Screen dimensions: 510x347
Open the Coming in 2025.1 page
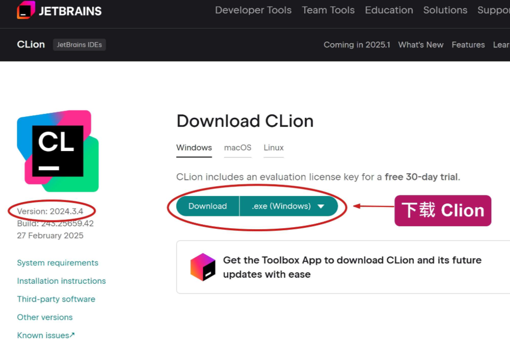(357, 45)
